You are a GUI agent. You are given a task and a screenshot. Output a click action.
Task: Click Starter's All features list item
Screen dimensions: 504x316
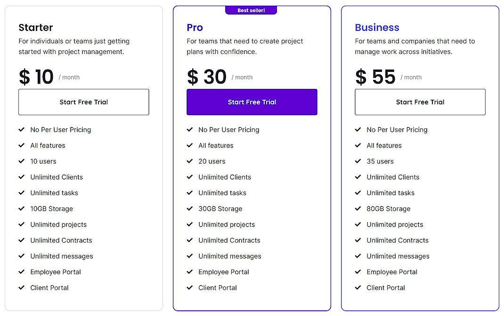click(x=49, y=145)
